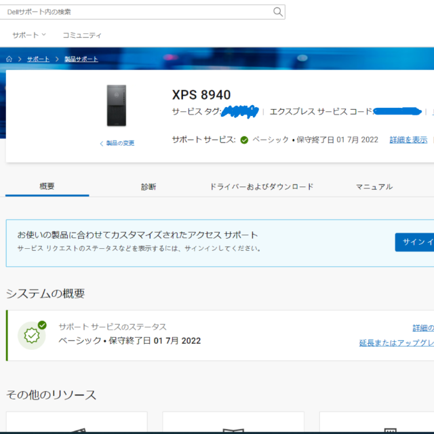Open 詳細を表示 warranty details link
Screen dimensions: 434x434
408,140
